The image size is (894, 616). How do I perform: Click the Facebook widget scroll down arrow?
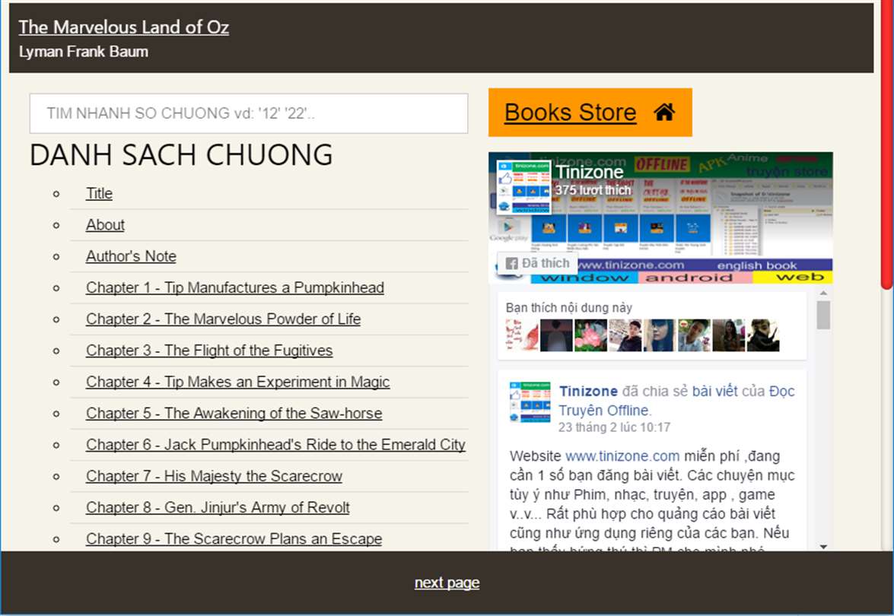coord(823,547)
